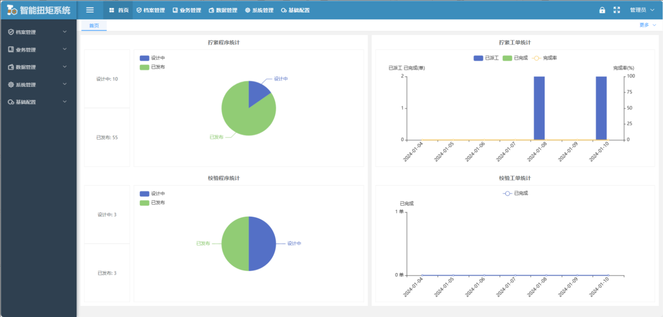Click the 设计中: 3 statistic
Screen dimensions: 663x317
(x=107, y=214)
